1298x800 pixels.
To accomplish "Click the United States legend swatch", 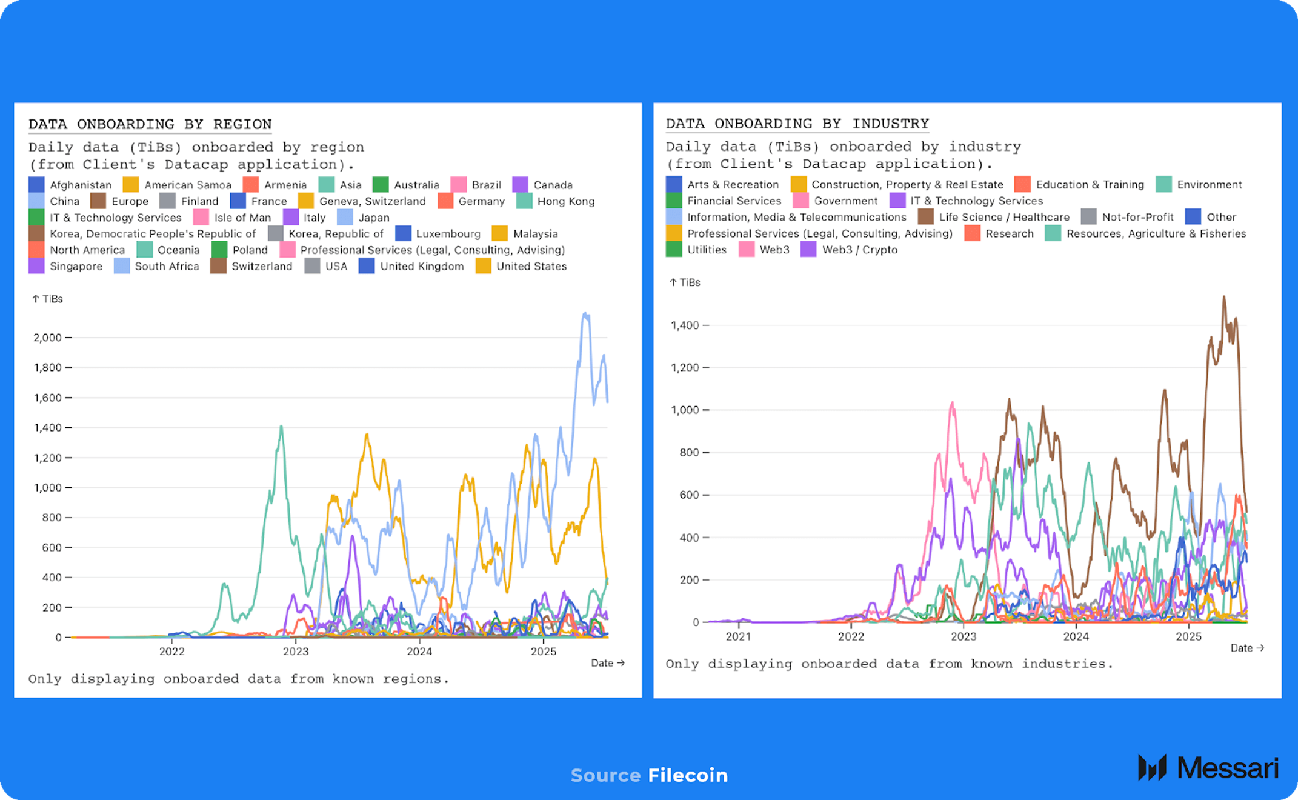I will pyautogui.click(x=483, y=266).
